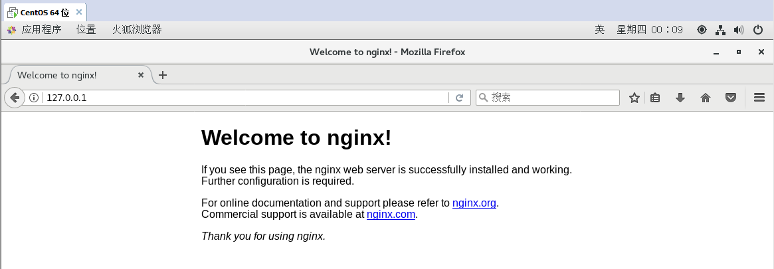Open the 位置 menu
774x269 pixels.
[86, 29]
